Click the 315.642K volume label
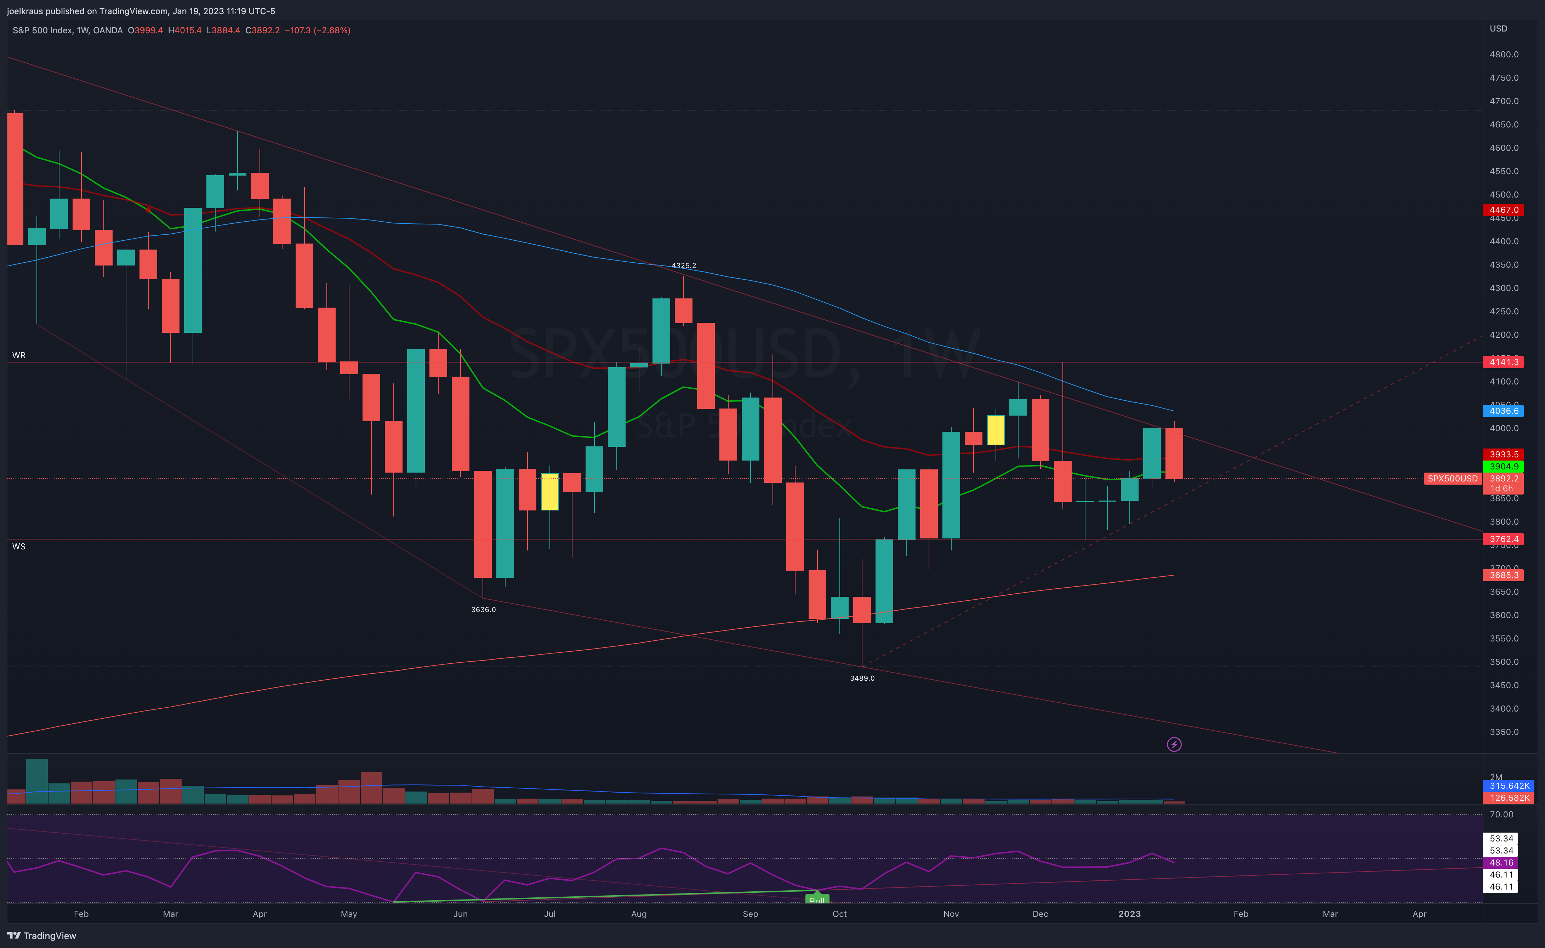The image size is (1545, 948). [1509, 786]
